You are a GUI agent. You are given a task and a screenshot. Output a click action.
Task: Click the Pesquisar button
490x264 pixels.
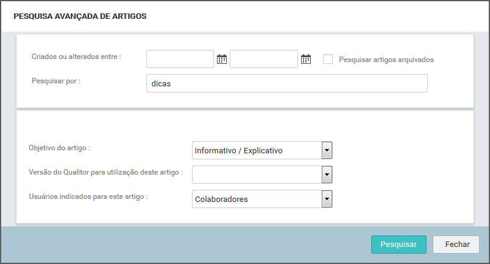pyautogui.click(x=399, y=245)
